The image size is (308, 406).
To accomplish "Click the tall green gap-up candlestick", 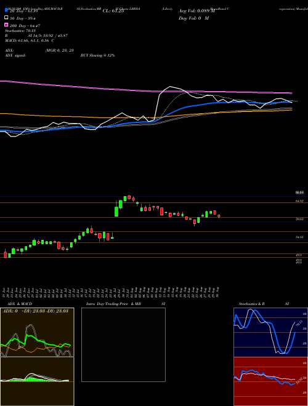I will [x=116, y=211].
